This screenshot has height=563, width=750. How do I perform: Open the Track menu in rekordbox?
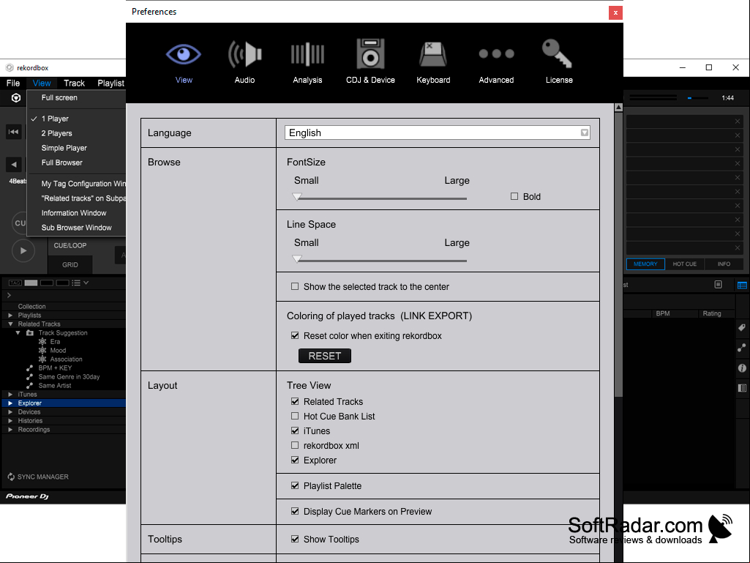coord(74,83)
